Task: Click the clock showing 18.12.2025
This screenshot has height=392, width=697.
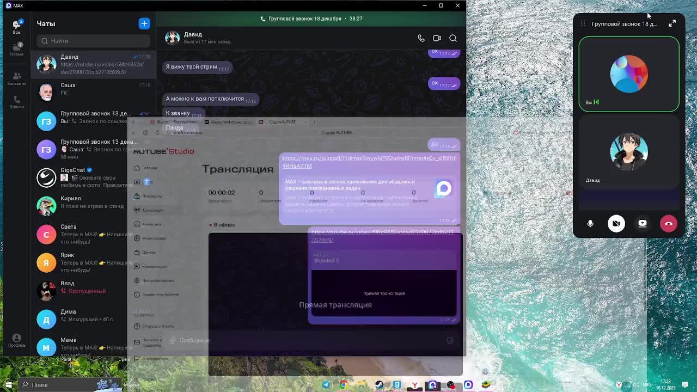Action: (x=667, y=385)
